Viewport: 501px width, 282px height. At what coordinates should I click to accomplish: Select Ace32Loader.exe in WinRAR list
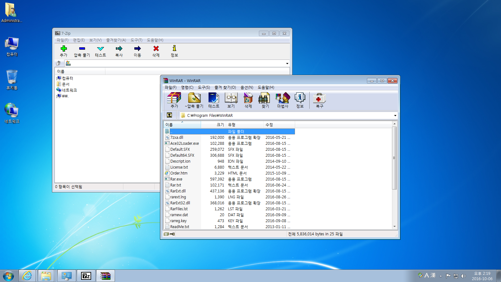coord(184,144)
